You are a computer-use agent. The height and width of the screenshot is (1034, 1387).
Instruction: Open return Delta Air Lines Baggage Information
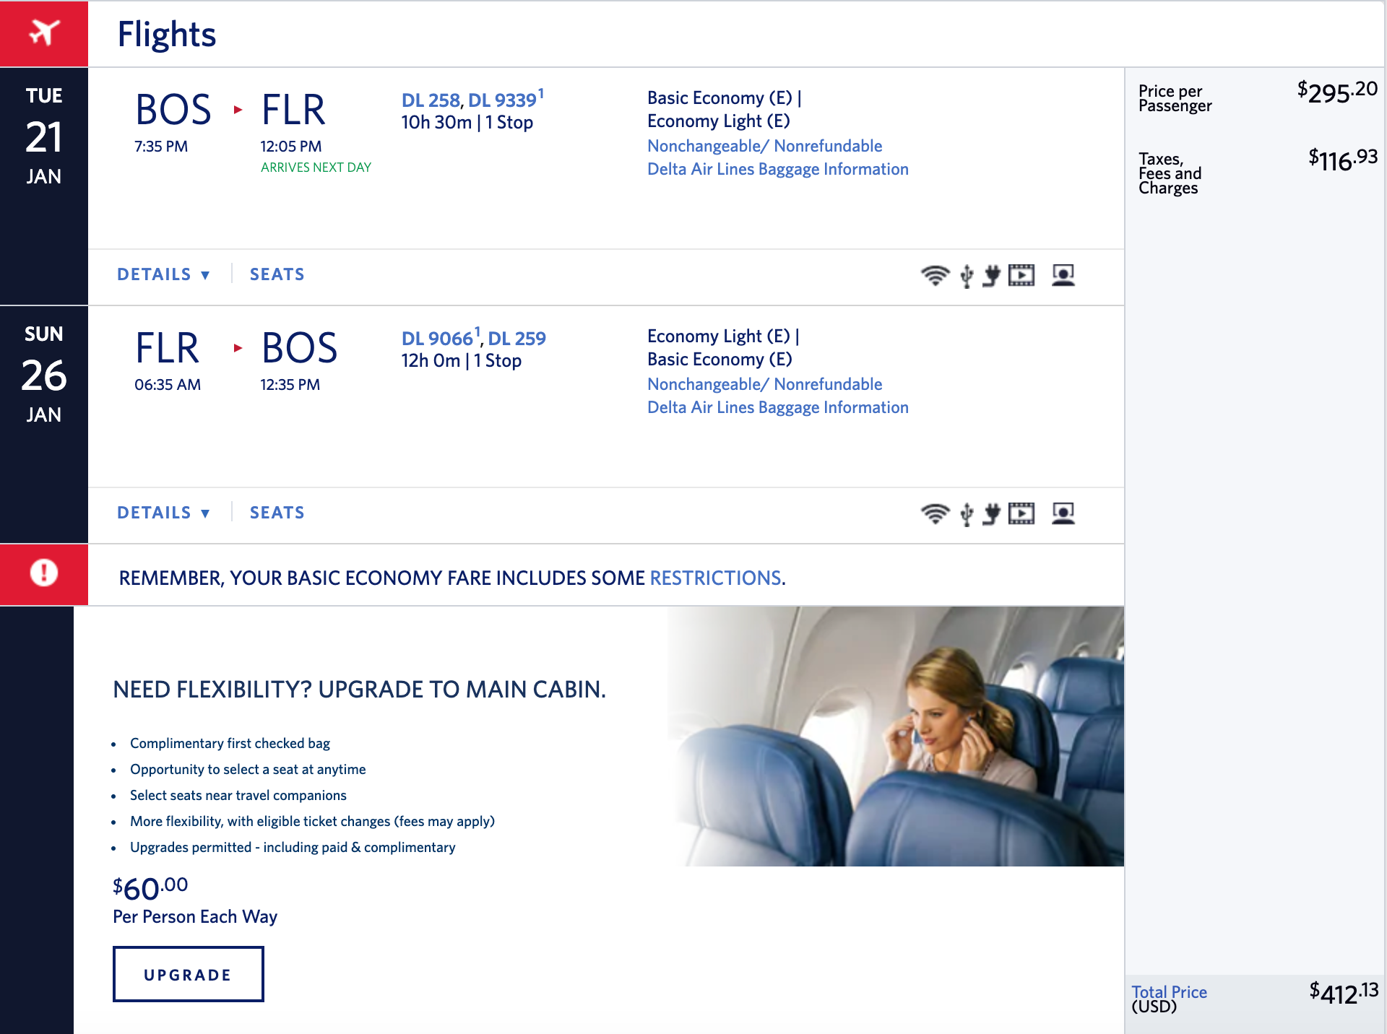click(778, 408)
